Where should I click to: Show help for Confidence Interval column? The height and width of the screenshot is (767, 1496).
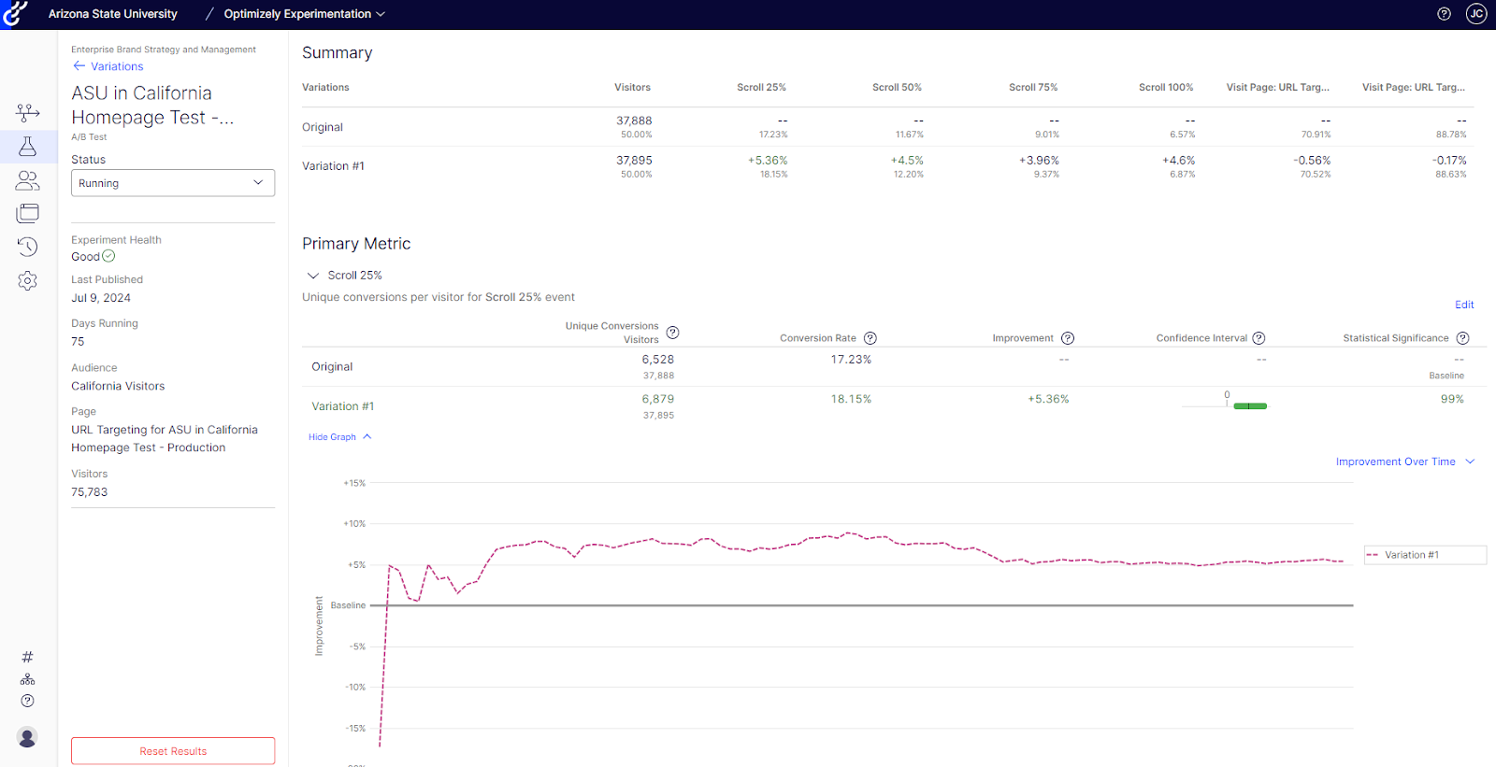1259,338
